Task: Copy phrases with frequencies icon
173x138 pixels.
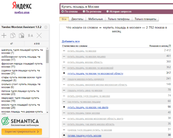Action: (21, 35)
